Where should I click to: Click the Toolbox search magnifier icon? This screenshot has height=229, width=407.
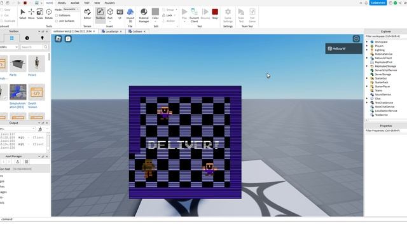46,47
